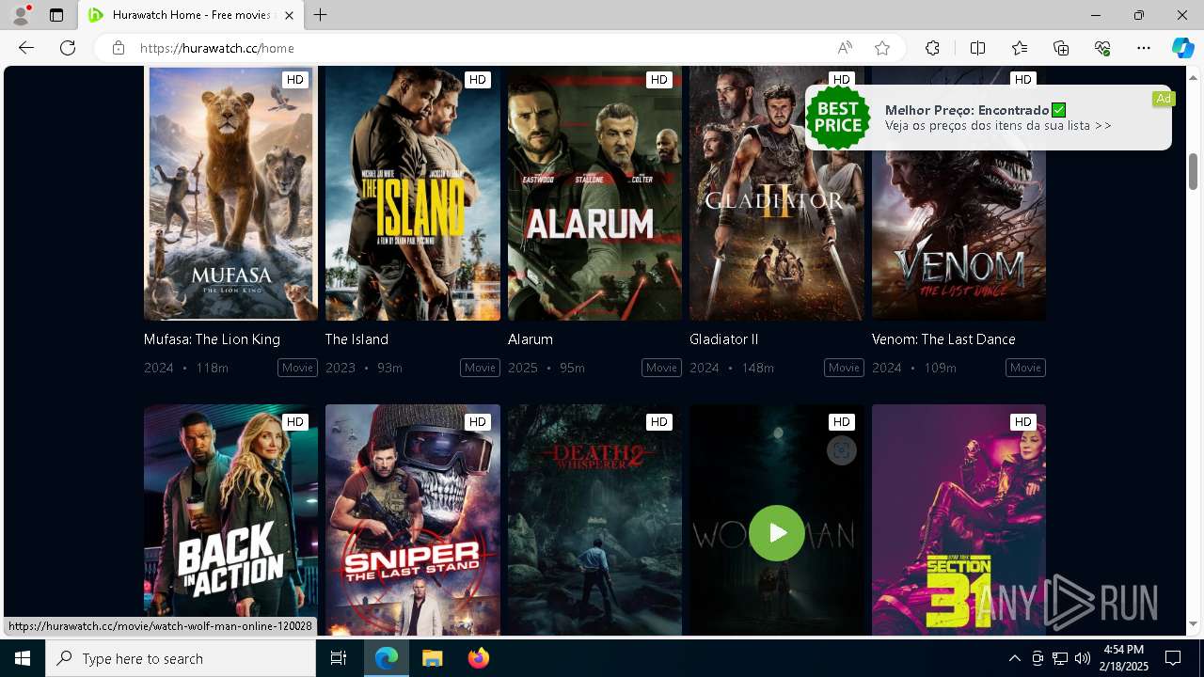Open The Island movie poster
This screenshot has width=1204, height=677.
413,193
